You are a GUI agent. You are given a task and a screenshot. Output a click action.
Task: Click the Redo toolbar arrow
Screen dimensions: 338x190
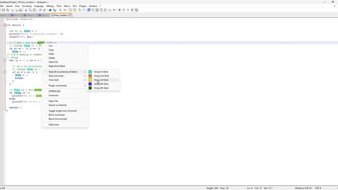click(44, 10)
